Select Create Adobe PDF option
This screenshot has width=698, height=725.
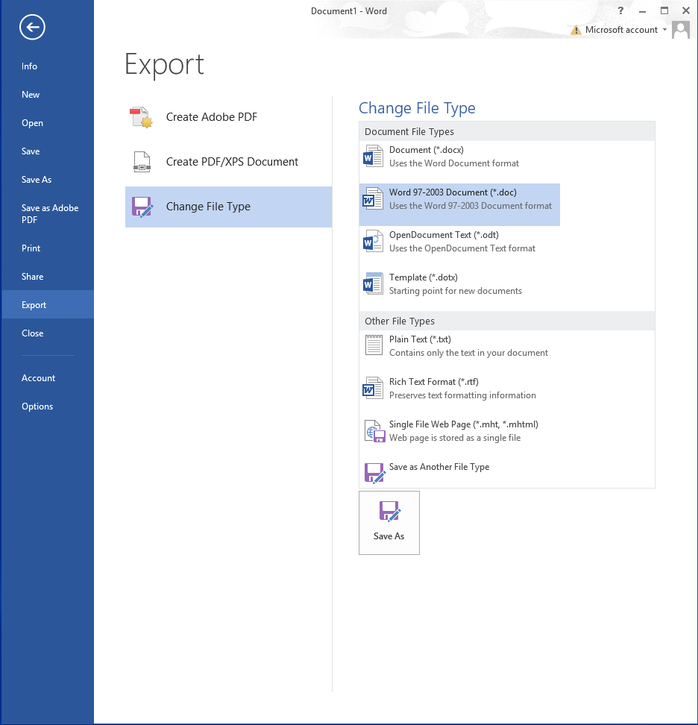point(228,117)
